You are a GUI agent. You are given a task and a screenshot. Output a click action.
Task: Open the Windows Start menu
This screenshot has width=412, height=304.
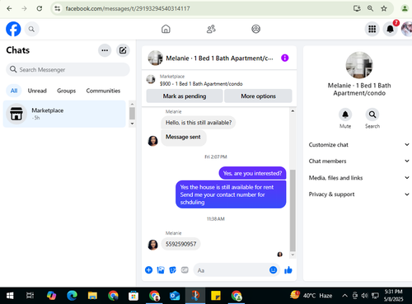[10, 296]
